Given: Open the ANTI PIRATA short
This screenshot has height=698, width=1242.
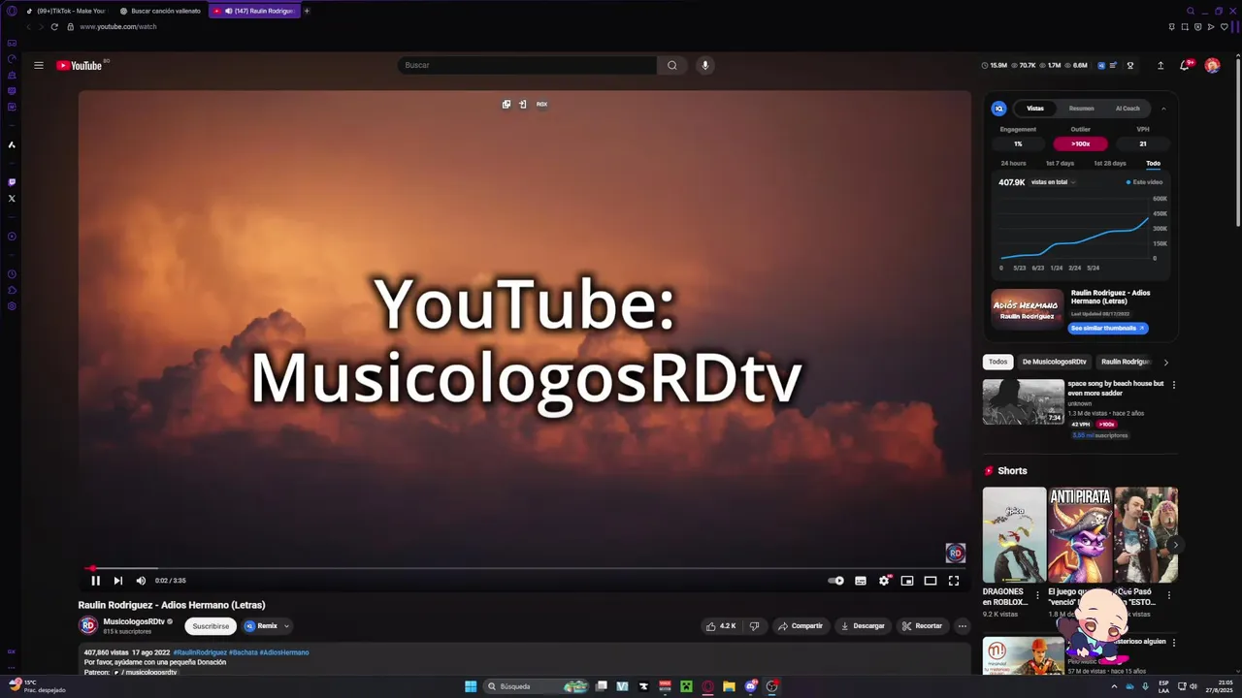Looking at the screenshot, I should coord(1080,535).
